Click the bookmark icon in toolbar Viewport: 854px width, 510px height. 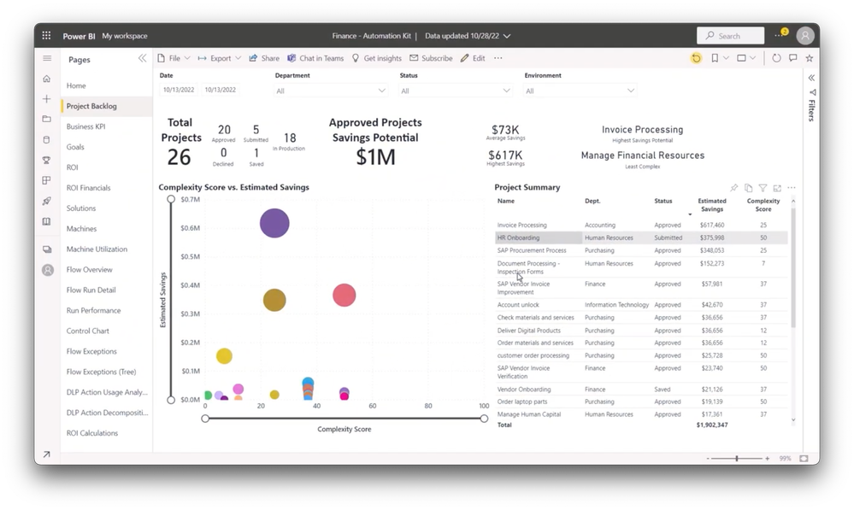pyautogui.click(x=715, y=58)
